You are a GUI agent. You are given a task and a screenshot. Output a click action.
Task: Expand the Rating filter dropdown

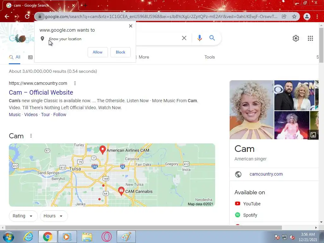pos(23,216)
